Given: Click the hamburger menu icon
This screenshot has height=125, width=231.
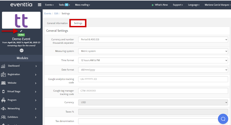Looking at the screenshot, I should pyautogui.click(x=39, y=5).
